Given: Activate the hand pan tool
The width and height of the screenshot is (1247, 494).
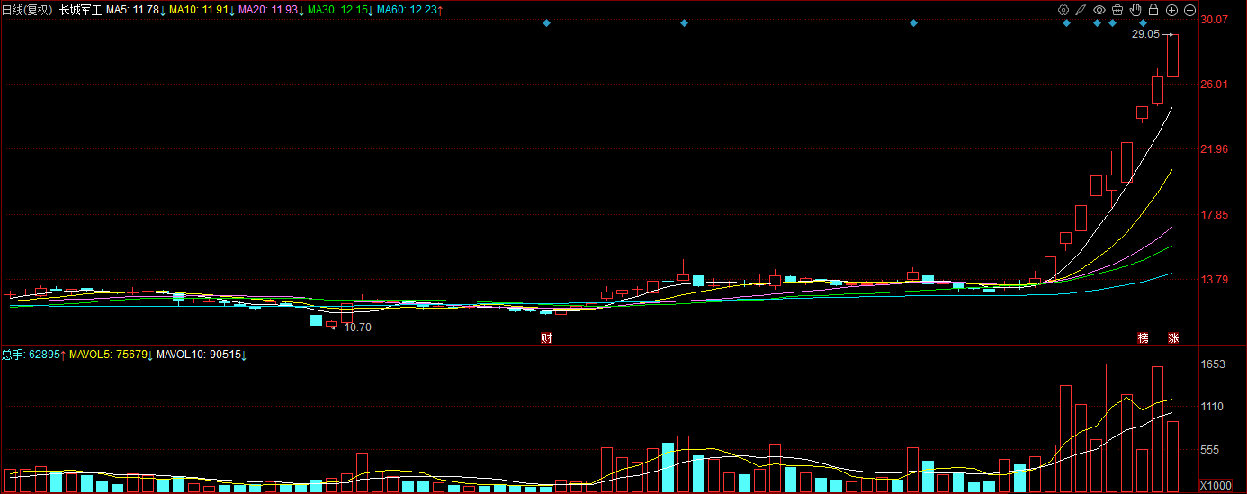Looking at the screenshot, I should 1135,10.
